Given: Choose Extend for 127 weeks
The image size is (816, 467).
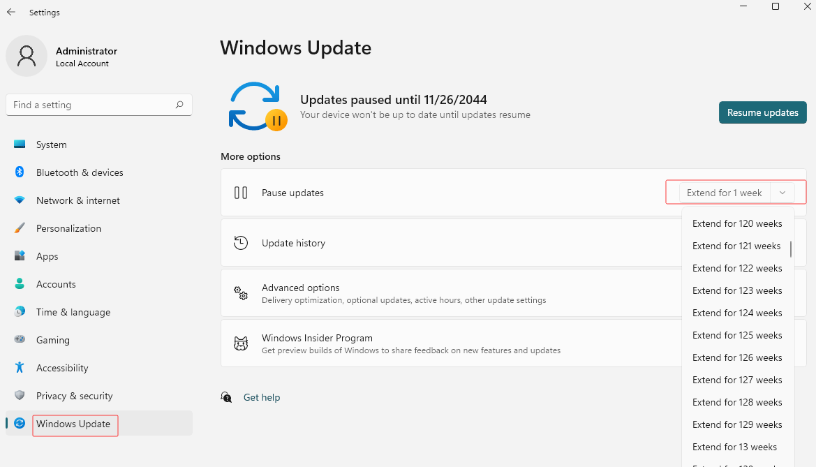Looking at the screenshot, I should click(737, 380).
